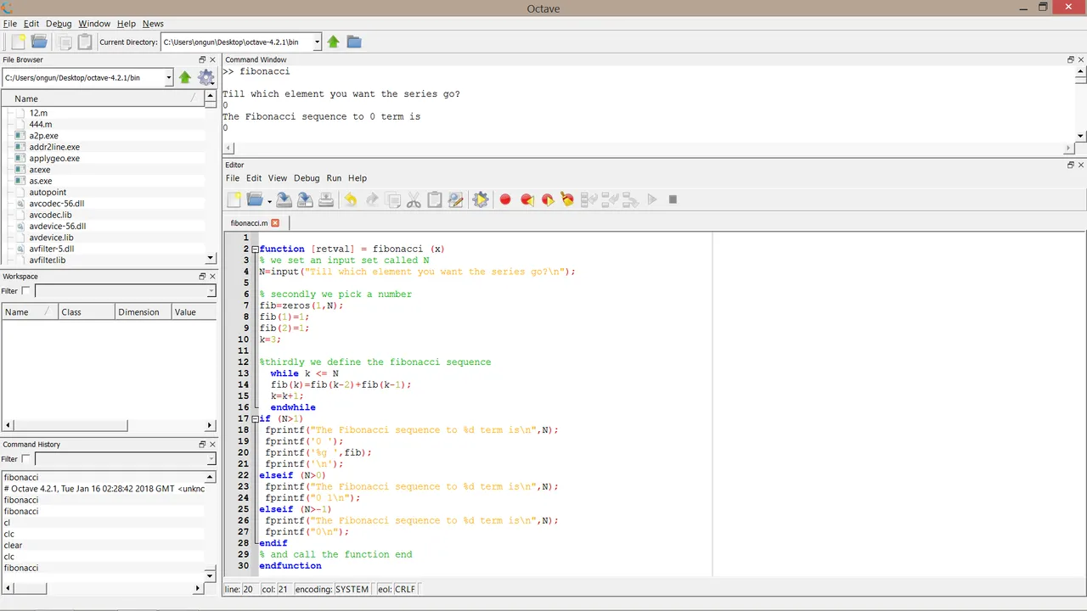Open Find and Replace in Editor
The width and height of the screenshot is (1087, 611).
(456, 199)
